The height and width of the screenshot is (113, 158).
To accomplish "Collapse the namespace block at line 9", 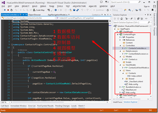I will tap(12, 44).
